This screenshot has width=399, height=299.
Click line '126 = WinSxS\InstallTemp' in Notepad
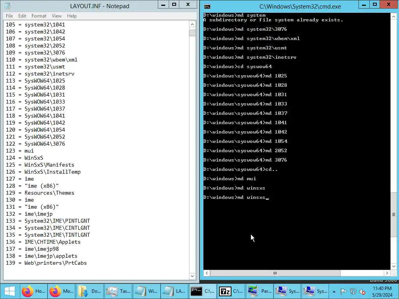(x=43, y=172)
